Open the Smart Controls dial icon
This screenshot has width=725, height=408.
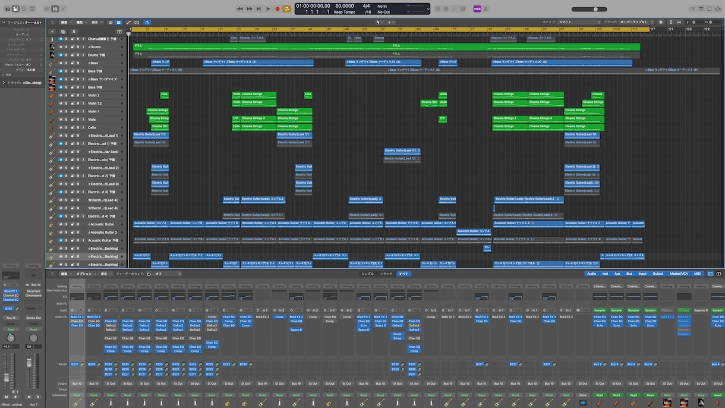pos(47,9)
